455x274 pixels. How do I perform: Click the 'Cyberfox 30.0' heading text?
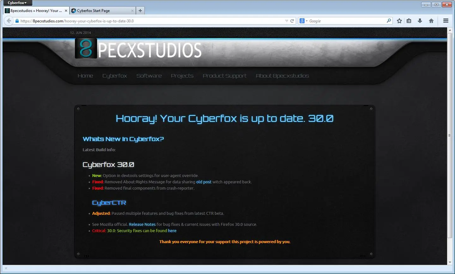tap(108, 165)
